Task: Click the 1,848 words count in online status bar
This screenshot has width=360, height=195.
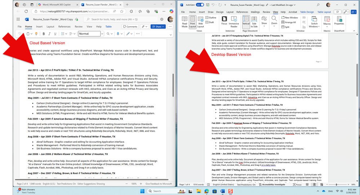Action: (35, 184)
